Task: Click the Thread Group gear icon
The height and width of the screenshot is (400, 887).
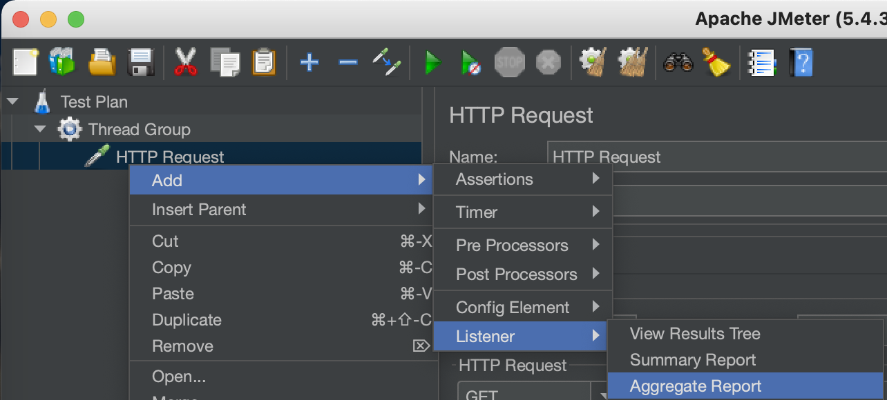Action: point(69,130)
